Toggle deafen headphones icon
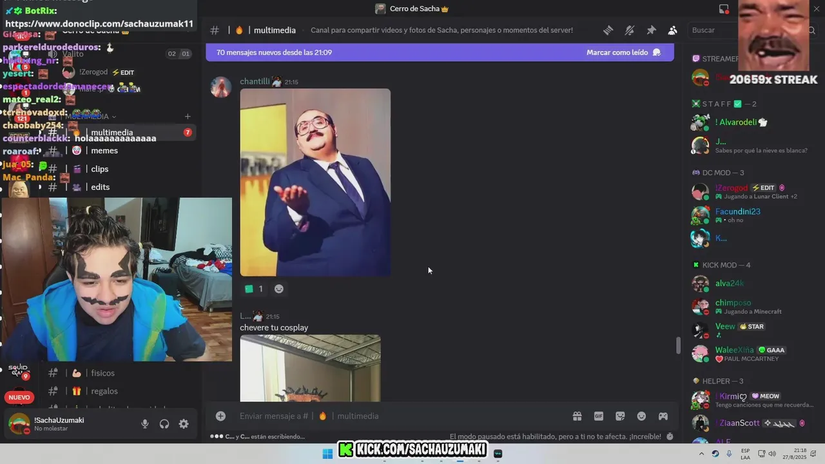 tap(164, 424)
